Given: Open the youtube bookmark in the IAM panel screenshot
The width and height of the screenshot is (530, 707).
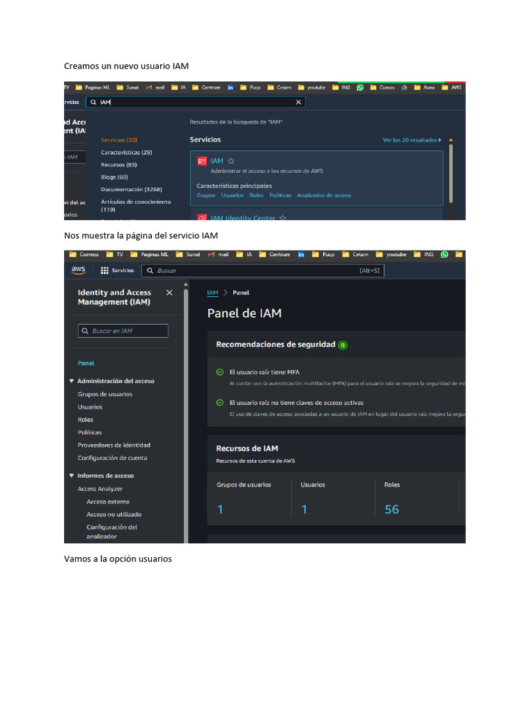Looking at the screenshot, I should [x=391, y=254].
